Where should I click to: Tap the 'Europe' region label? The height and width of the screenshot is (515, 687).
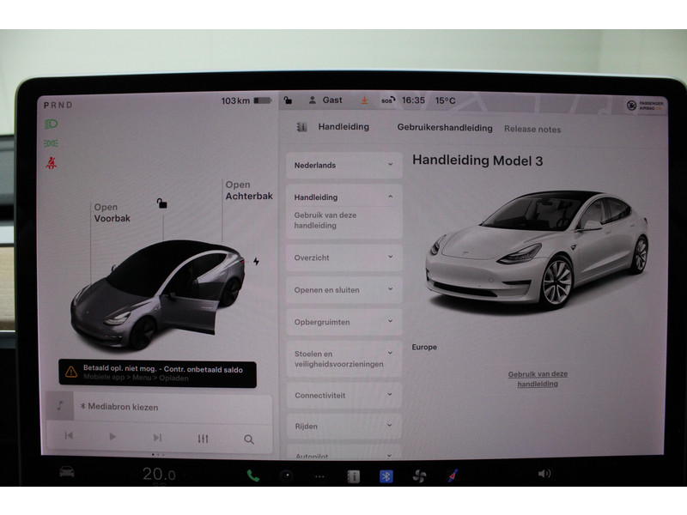tap(424, 347)
